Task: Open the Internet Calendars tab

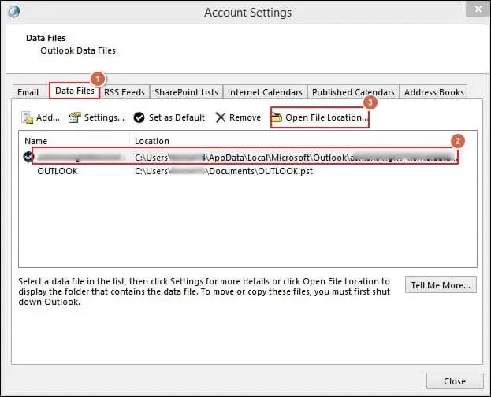Action: pos(265,92)
